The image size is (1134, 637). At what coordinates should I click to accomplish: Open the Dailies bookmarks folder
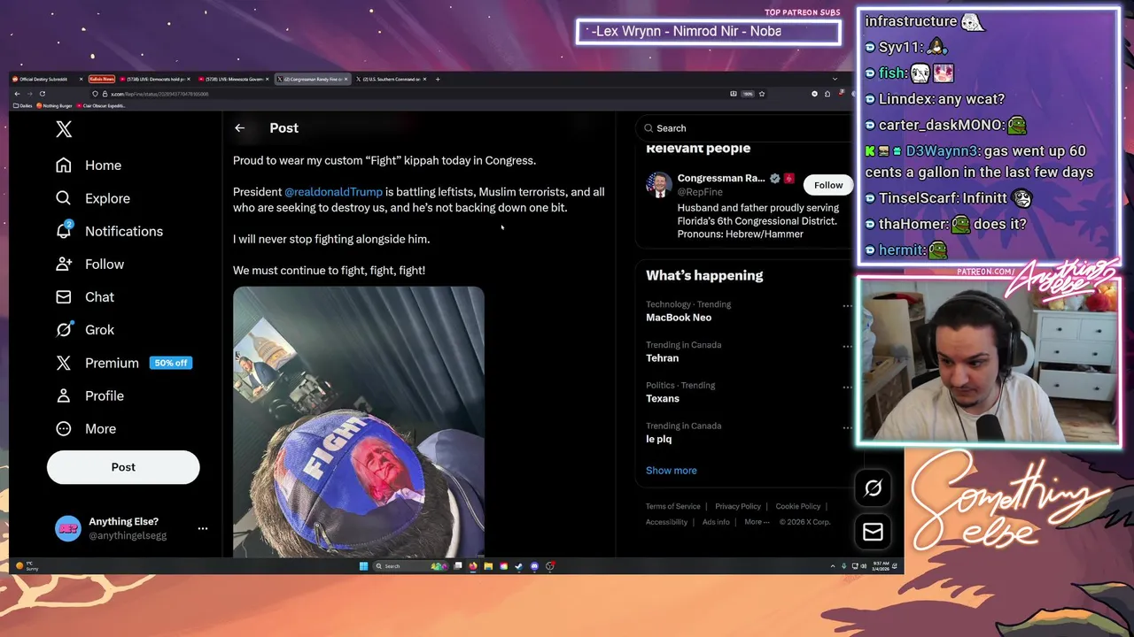click(x=22, y=105)
